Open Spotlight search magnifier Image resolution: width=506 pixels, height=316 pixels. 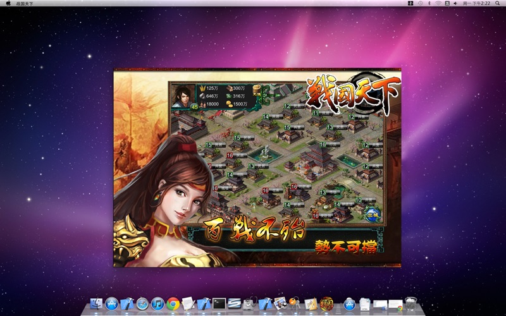click(x=498, y=3)
